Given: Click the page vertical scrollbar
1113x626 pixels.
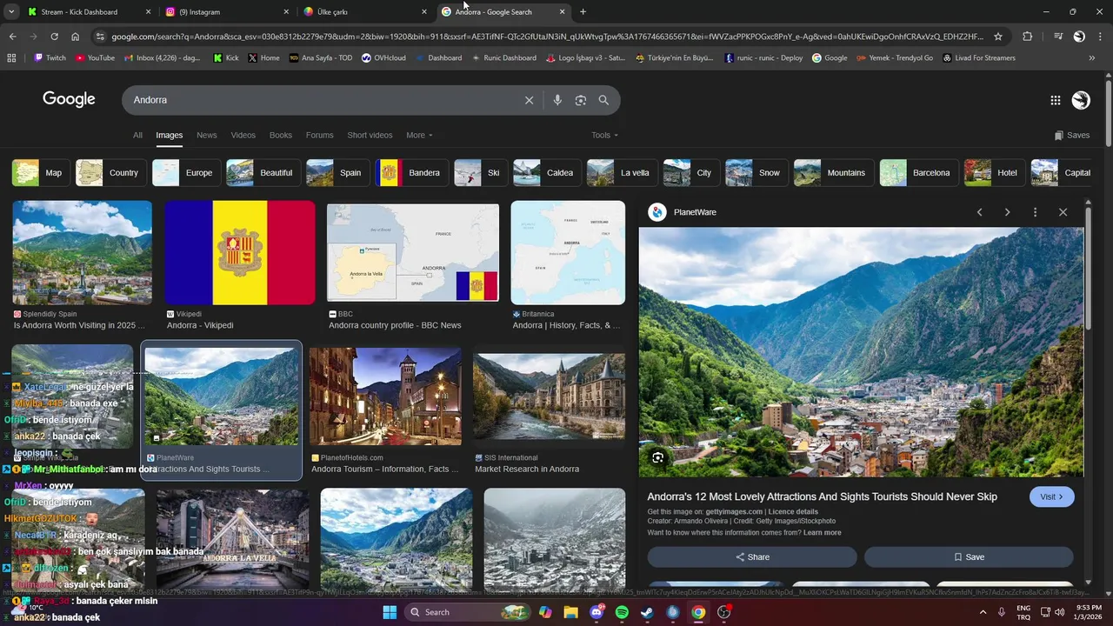Looking at the screenshot, I should coord(1108,113).
